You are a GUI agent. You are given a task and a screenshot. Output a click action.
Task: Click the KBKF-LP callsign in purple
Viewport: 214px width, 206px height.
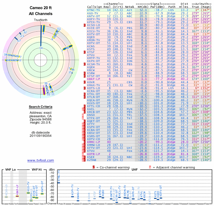(x=93, y=79)
